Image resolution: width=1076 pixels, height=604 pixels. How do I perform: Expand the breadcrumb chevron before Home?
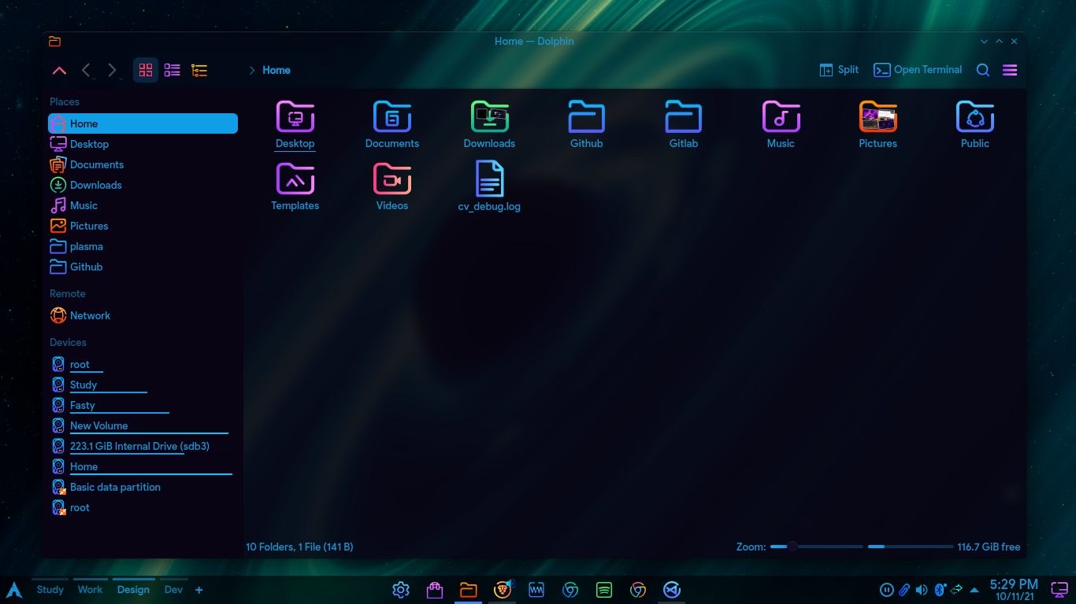[252, 70]
